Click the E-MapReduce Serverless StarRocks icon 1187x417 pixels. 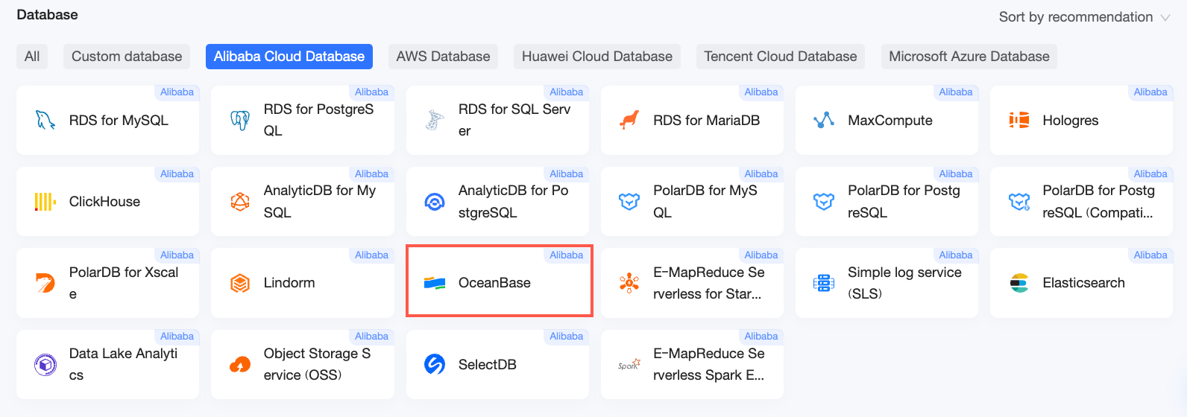pos(629,283)
